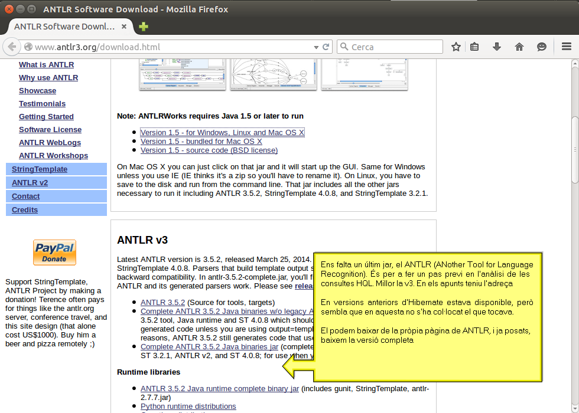Open the Software License link
This screenshot has width=579, height=413.
(50, 129)
